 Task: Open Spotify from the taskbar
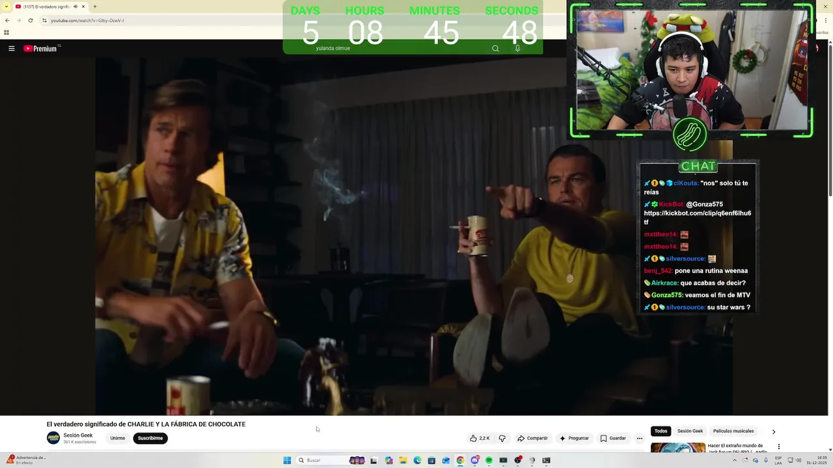[489, 460]
